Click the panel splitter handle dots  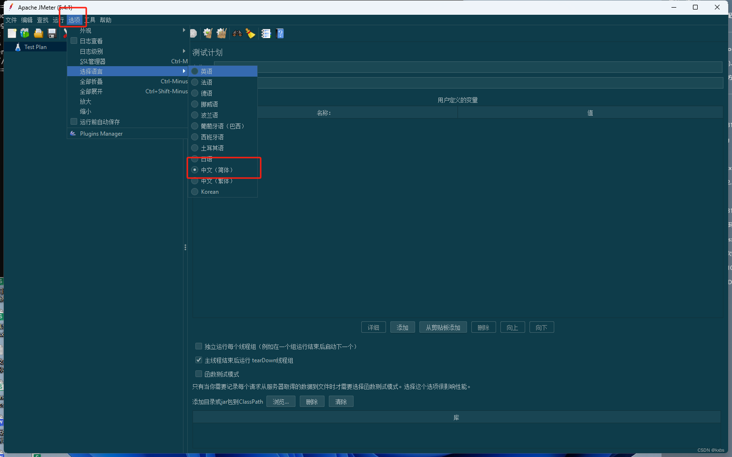[185, 248]
